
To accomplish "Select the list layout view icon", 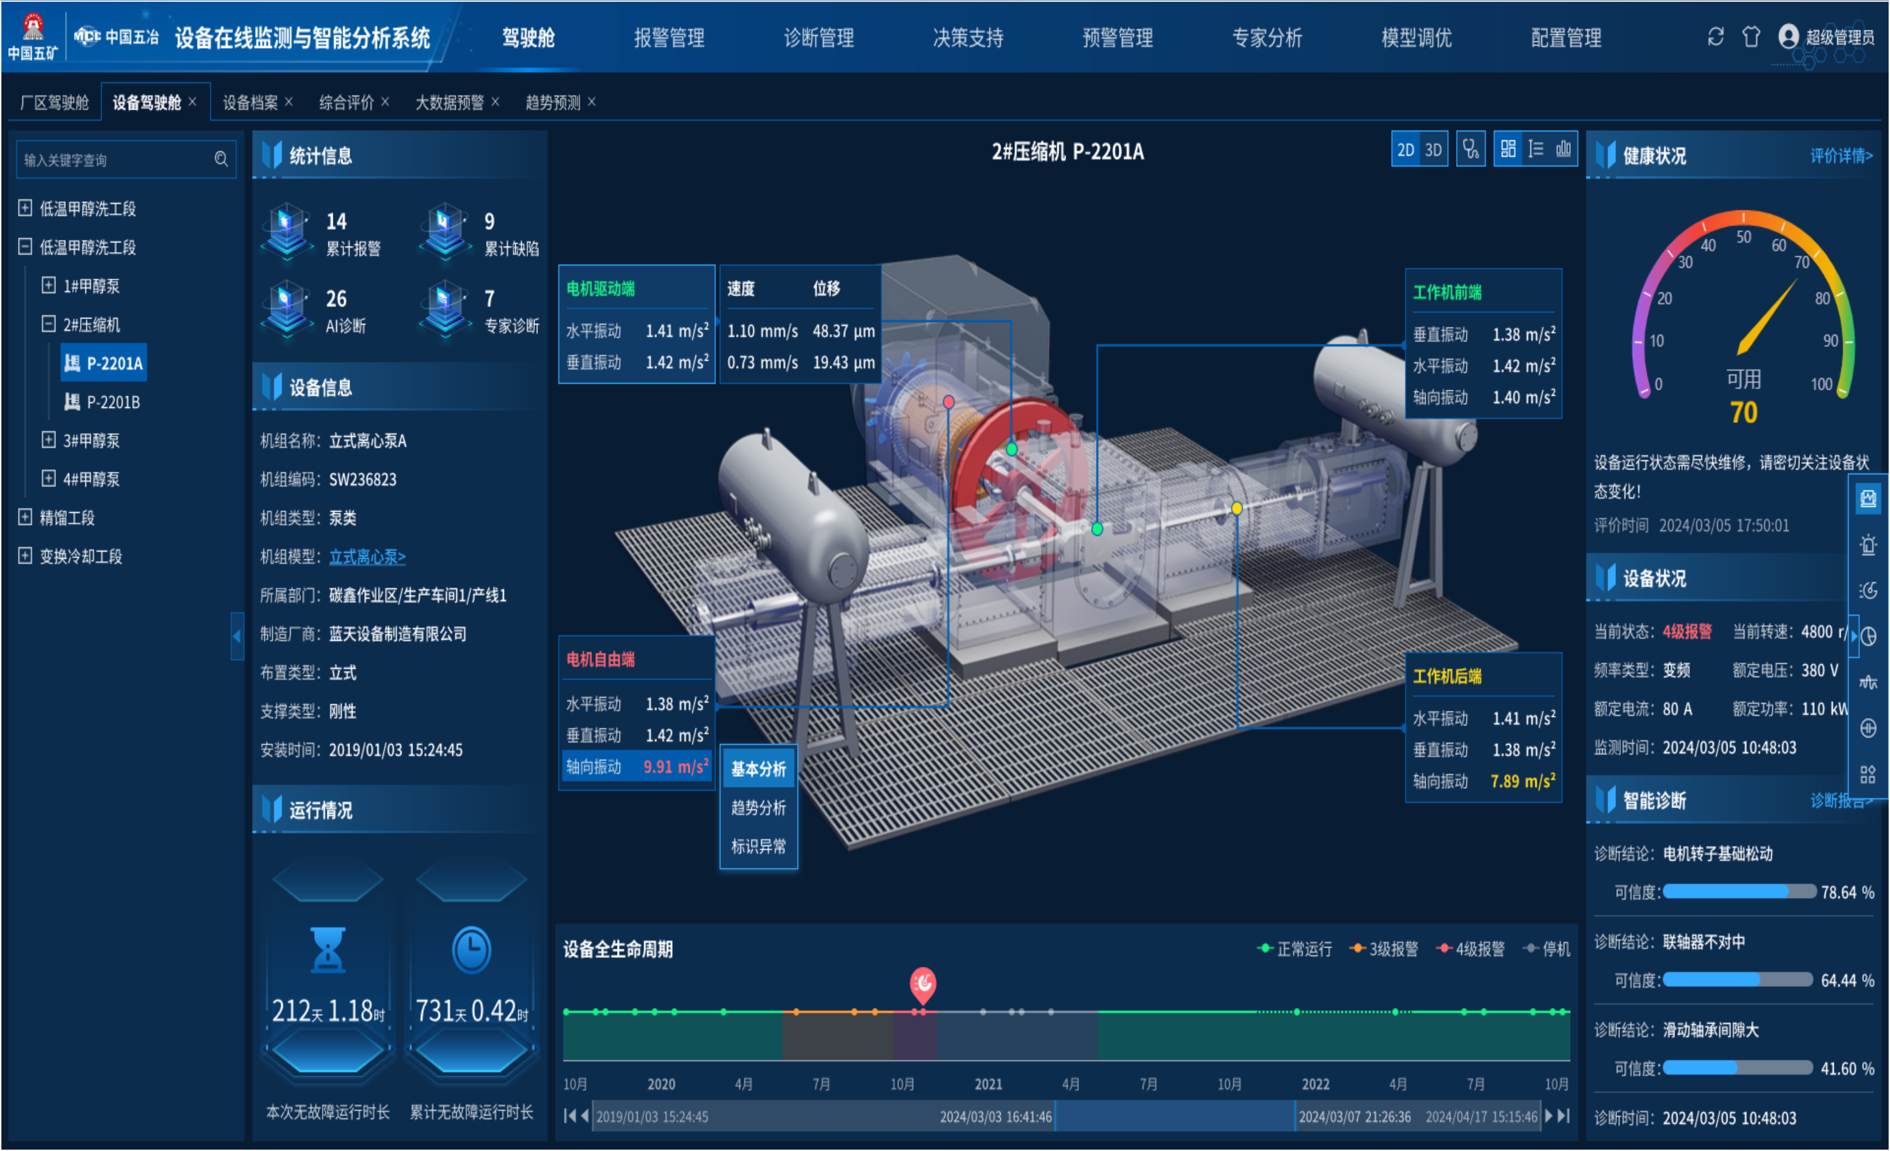I will (1536, 149).
